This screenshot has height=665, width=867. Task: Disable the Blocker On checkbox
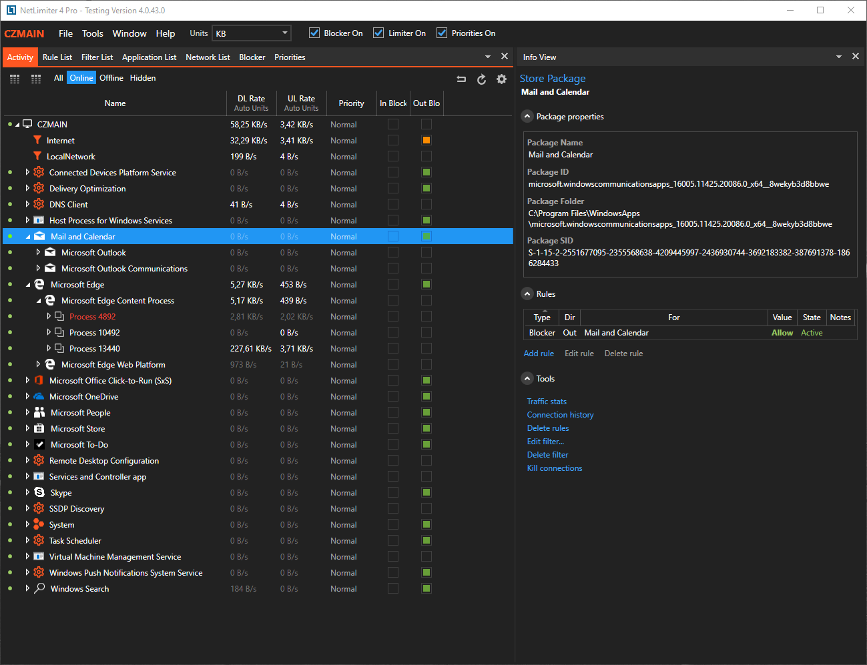tap(314, 33)
